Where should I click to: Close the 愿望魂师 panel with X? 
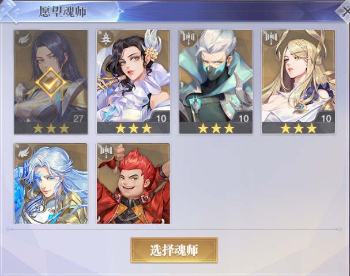344,11
